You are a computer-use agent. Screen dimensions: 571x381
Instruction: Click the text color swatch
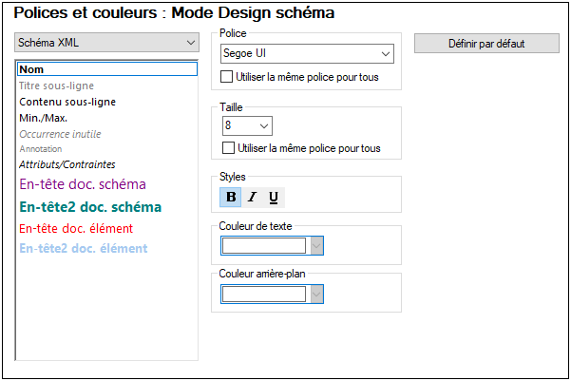265,246
